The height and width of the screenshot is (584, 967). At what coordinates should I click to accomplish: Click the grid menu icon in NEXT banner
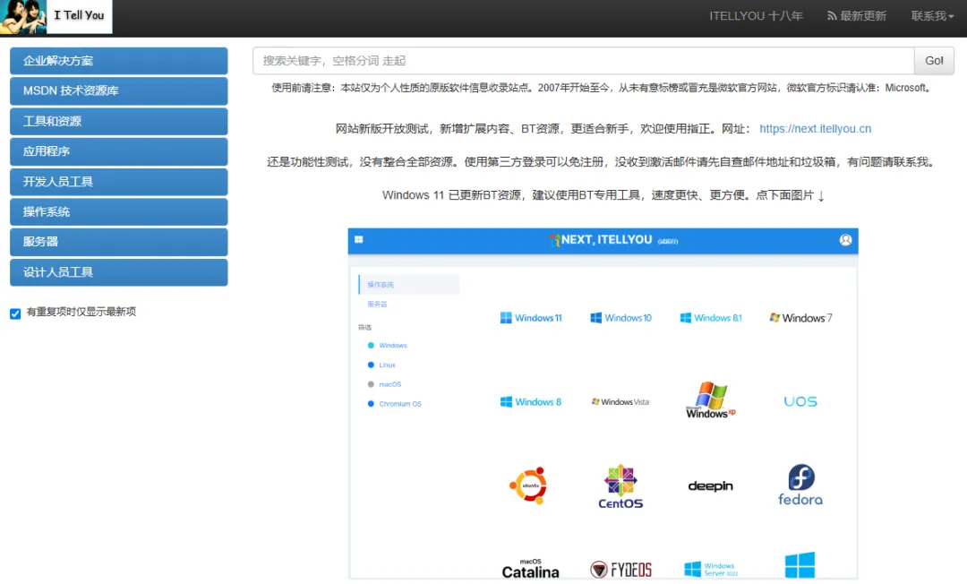point(359,240)
